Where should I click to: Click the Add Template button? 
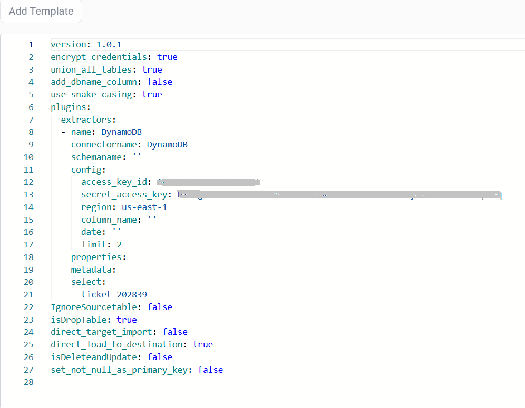41,11
